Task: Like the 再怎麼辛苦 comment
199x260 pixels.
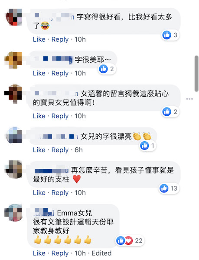Action: [x=39, y=193]
